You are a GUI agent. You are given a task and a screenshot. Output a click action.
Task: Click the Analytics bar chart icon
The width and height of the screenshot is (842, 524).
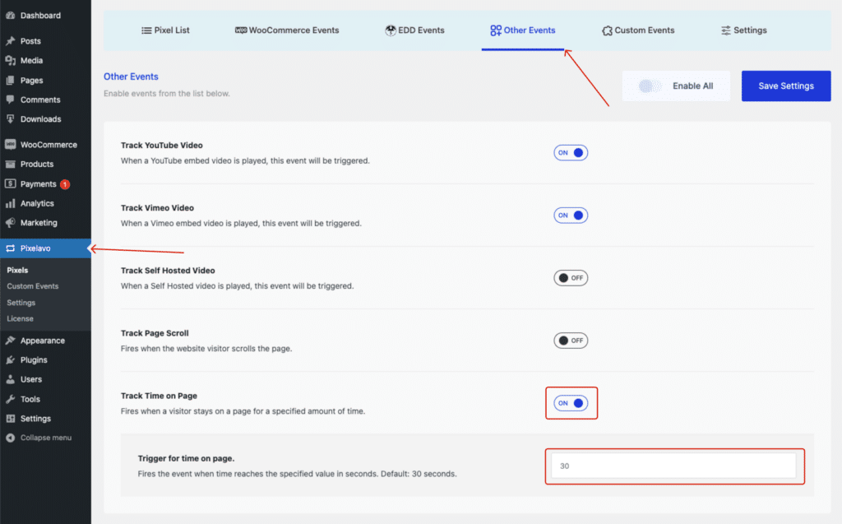coord(10,204)
